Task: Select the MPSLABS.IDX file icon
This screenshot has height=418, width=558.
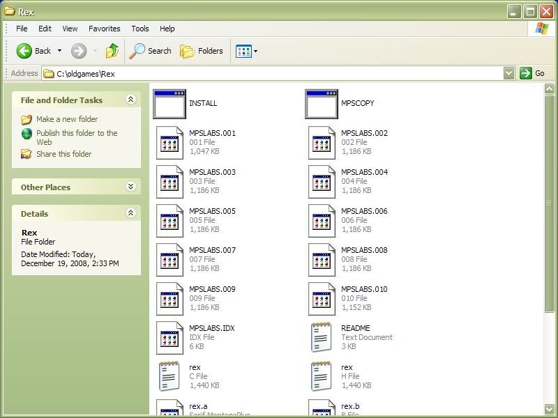Action: click(169, 338)
